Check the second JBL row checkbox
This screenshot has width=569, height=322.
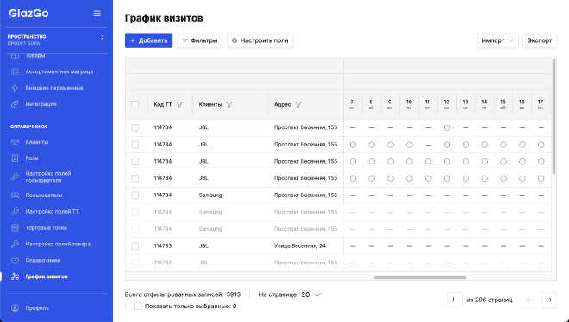coord(135,145)
